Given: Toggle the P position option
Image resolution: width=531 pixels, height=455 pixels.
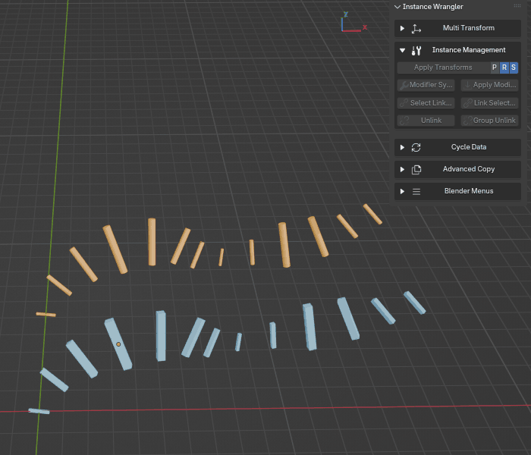Looking at the screenshot, I should pos(495,67).
